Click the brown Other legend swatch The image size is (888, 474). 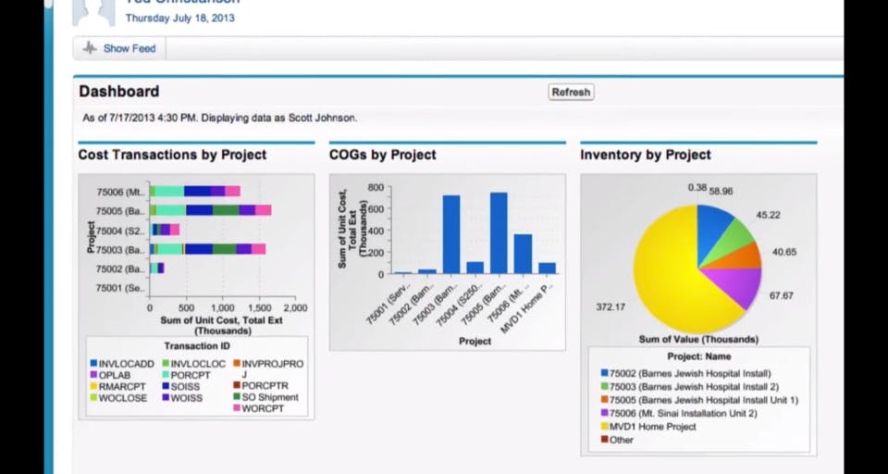coord(604,440)
